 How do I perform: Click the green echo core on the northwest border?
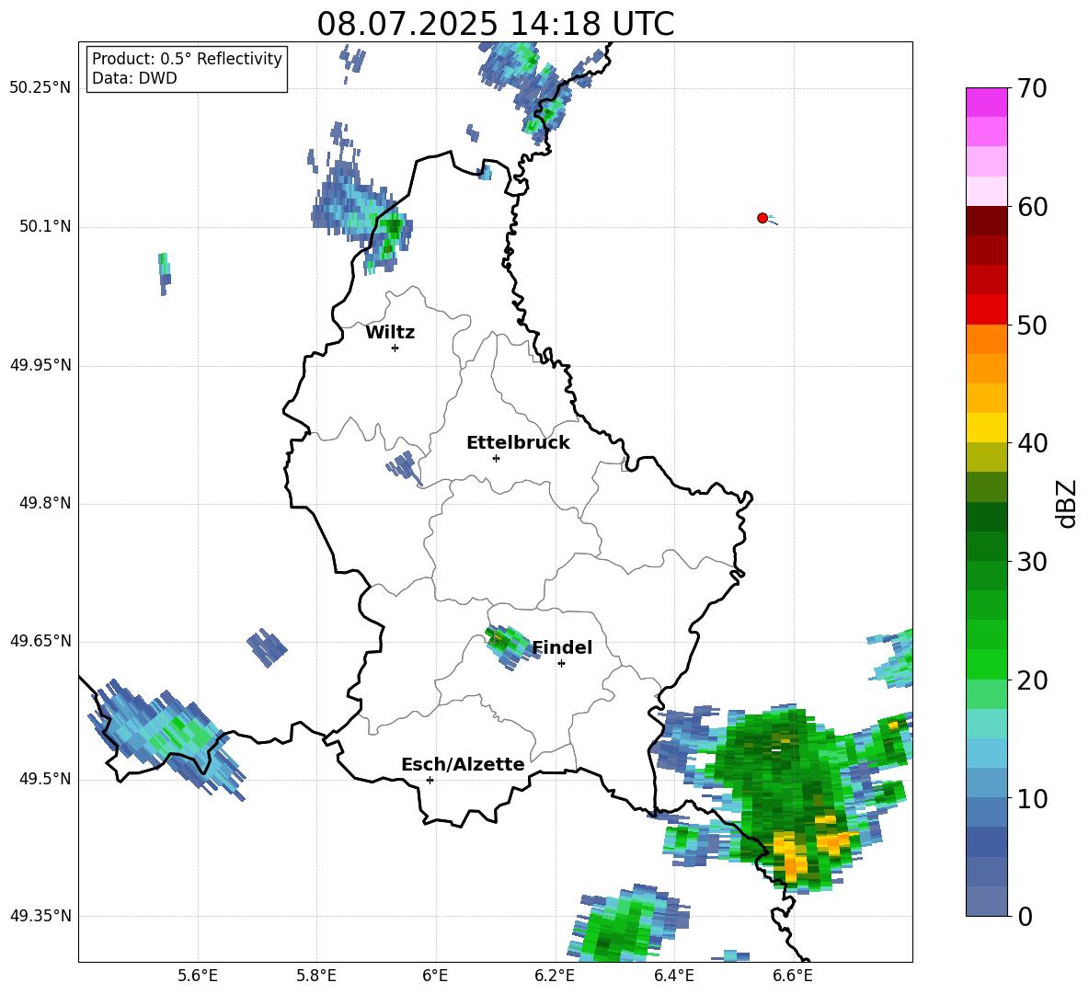pos(392,233)
